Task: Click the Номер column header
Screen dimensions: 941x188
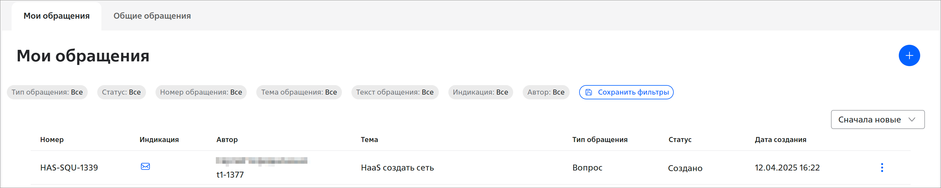Action: [52, 140]
